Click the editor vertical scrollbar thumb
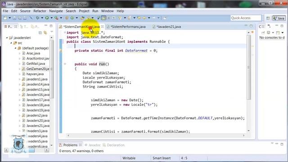Screen dimensions: 288x162 pos(249,67)
